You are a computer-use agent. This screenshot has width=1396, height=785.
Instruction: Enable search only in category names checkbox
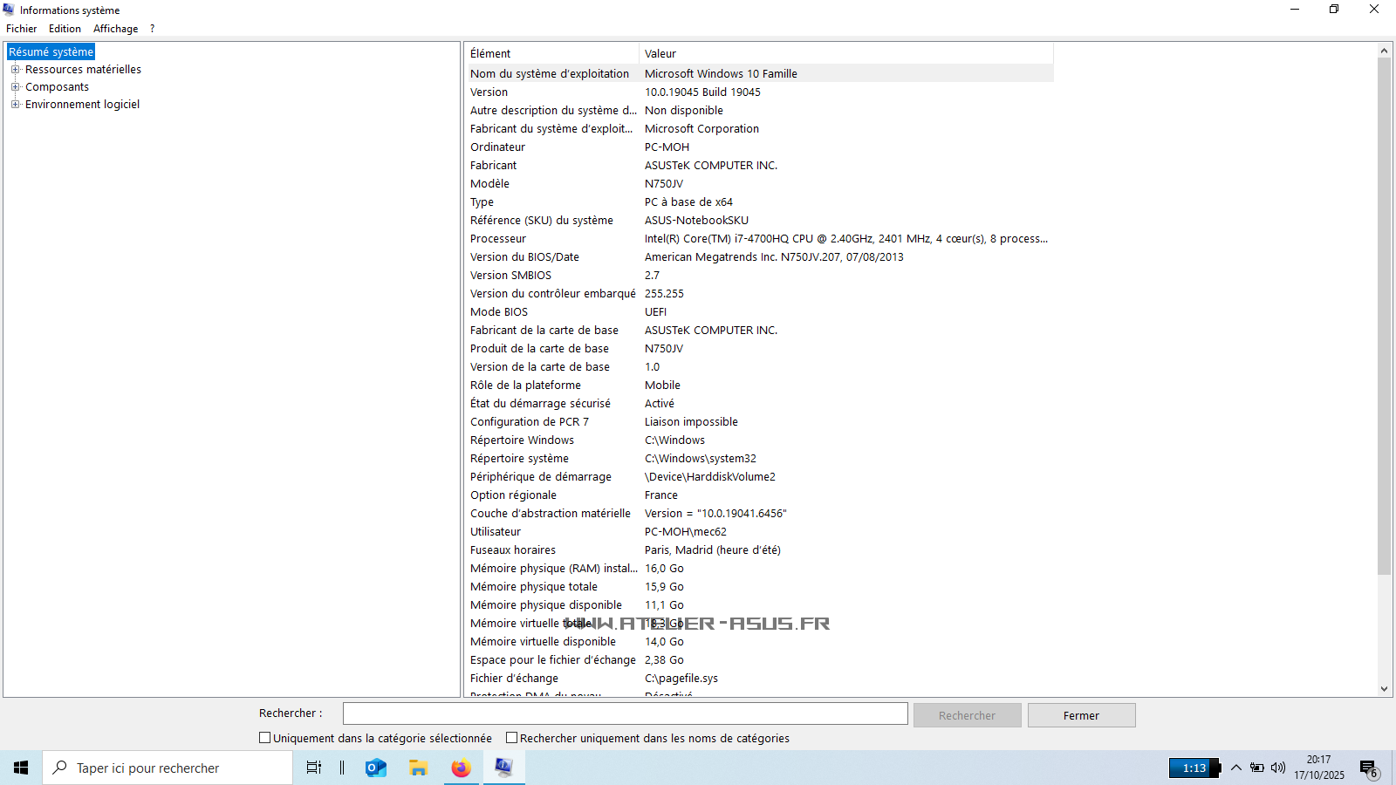point(512,738)
